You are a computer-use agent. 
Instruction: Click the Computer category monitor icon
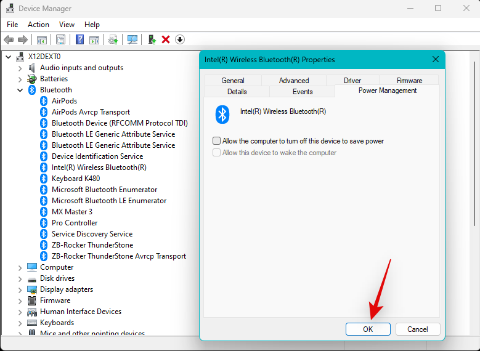(x=32, y=267)
